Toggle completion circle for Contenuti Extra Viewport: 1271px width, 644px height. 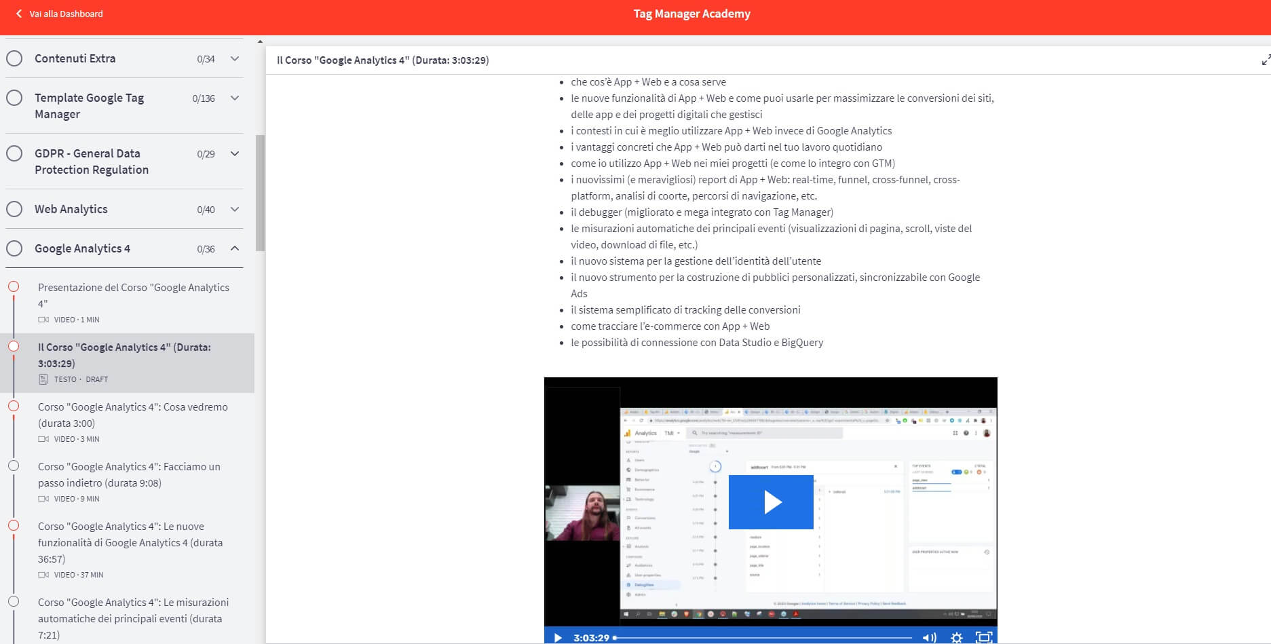click(14, 58)
